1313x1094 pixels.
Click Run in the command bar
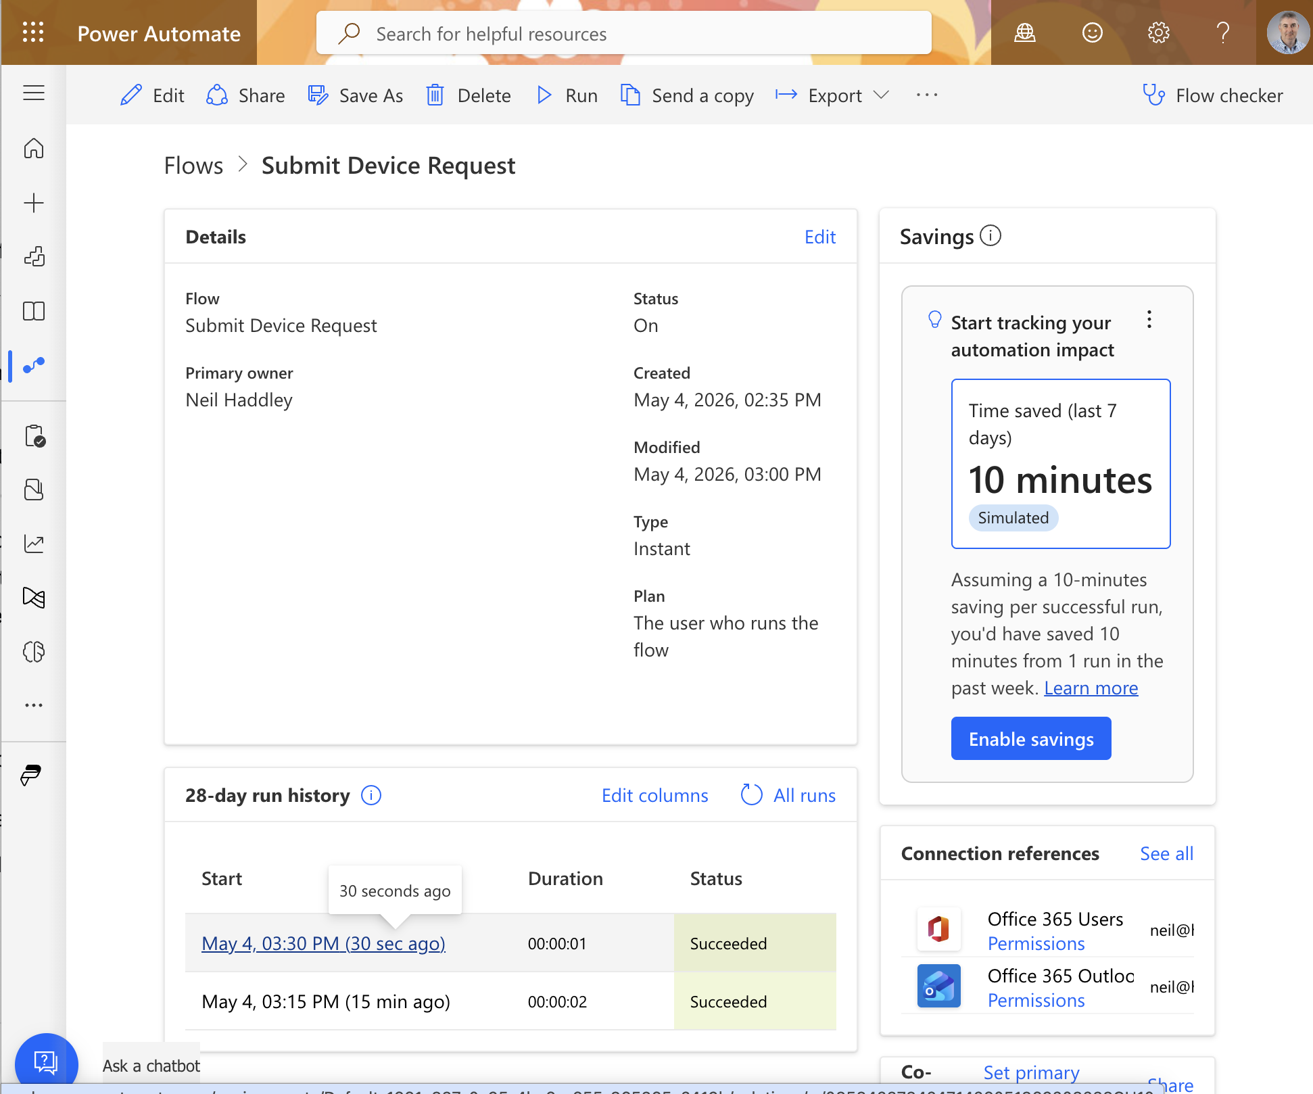[567, 95]
